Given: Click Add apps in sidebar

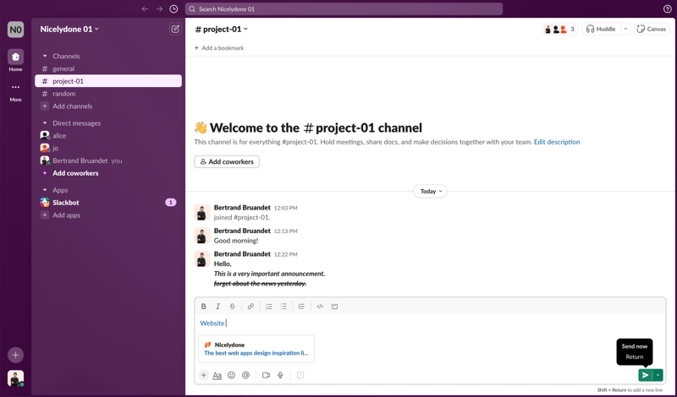Looking at the screenshot, I should [108, 215].
